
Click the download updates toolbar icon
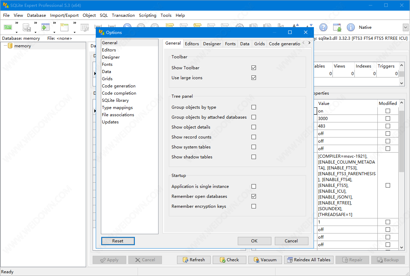point(337,27)
